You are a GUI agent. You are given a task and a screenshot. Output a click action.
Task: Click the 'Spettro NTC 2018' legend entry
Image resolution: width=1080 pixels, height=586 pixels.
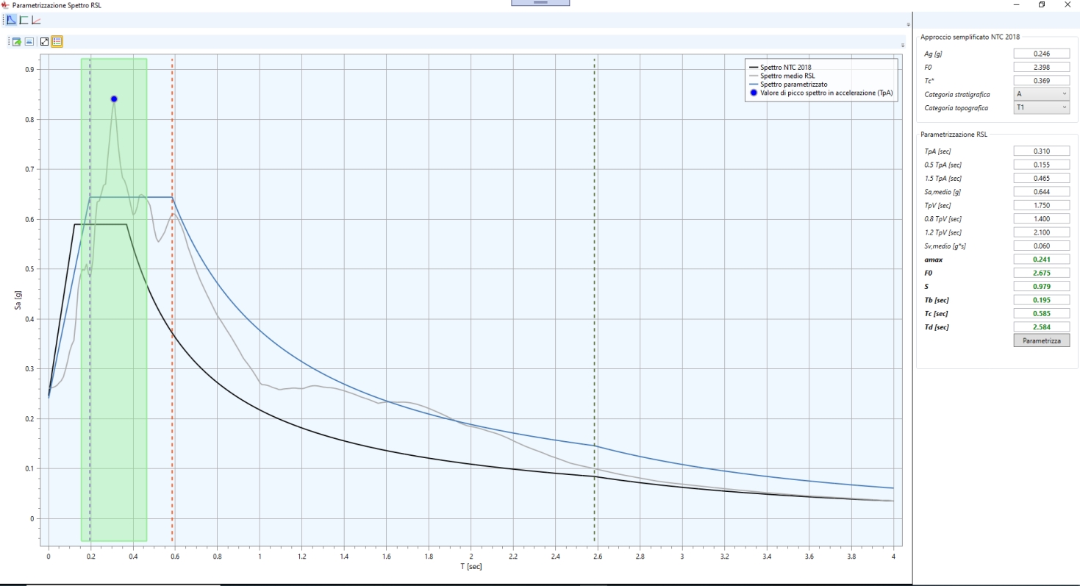click(x=780, y=68)
